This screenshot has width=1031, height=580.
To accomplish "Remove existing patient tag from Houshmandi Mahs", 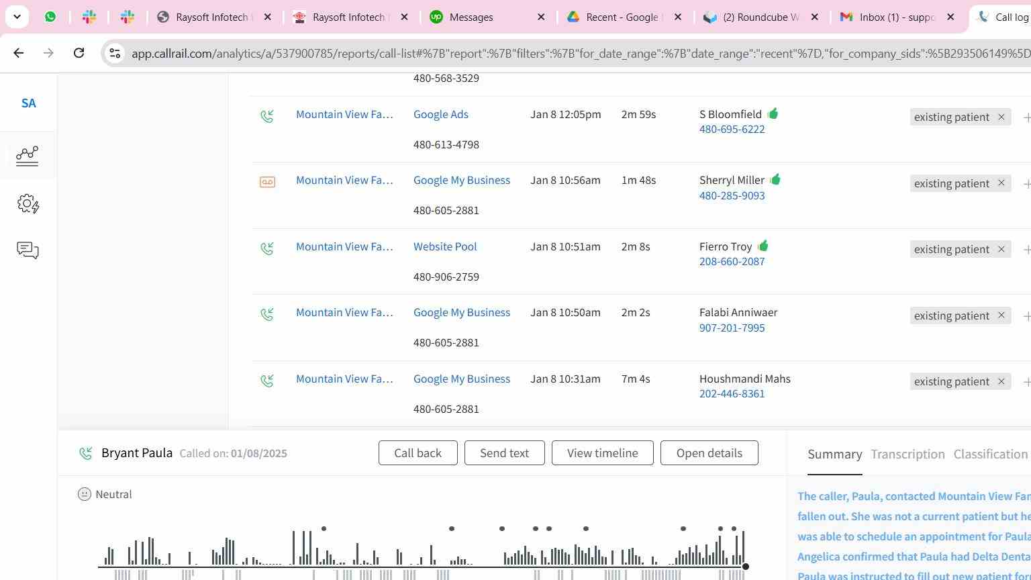I will point(1001,381).
